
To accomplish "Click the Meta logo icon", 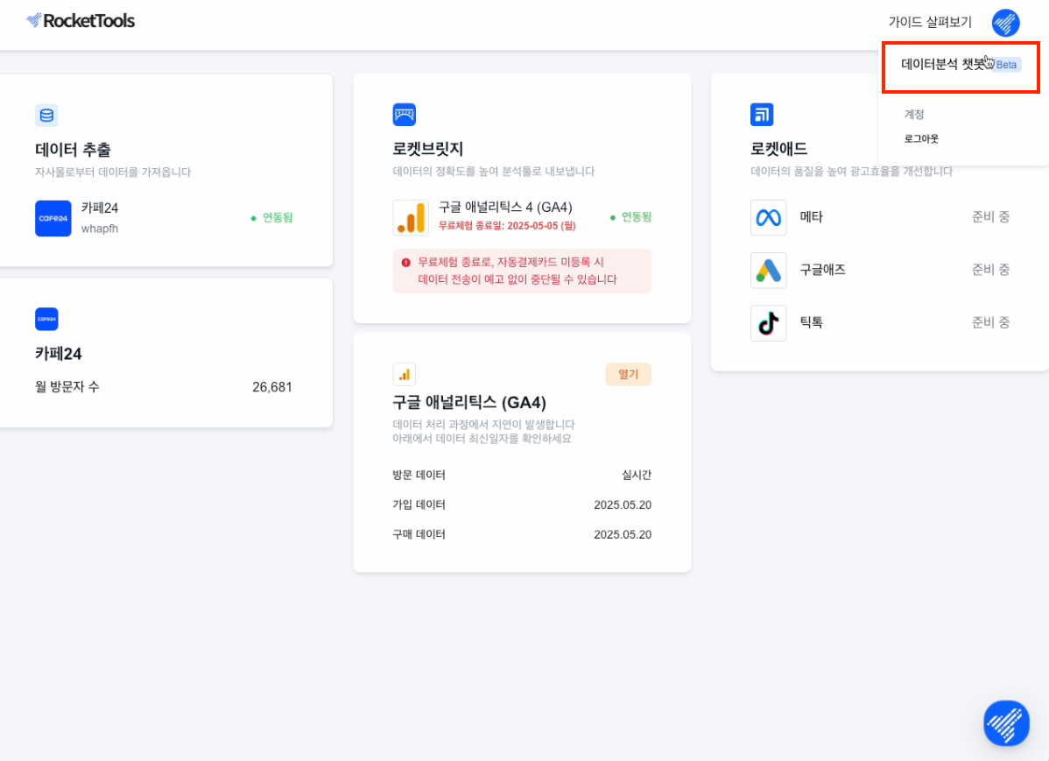I will tap(768, 217).
